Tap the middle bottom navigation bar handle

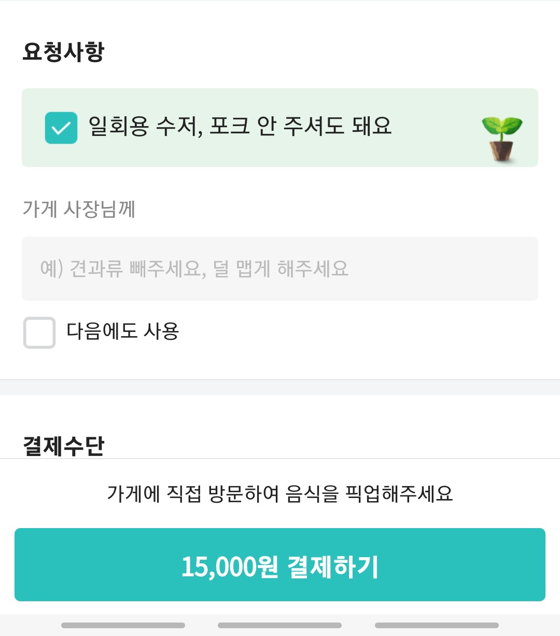279,625
